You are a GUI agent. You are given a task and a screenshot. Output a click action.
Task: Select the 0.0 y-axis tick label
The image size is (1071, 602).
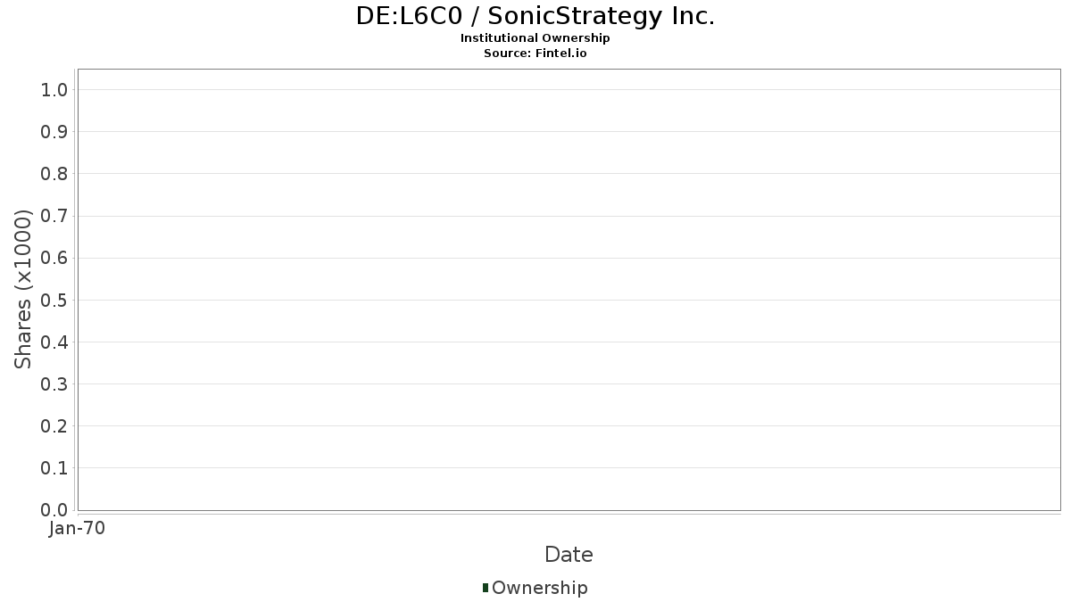tap(54, 510)
